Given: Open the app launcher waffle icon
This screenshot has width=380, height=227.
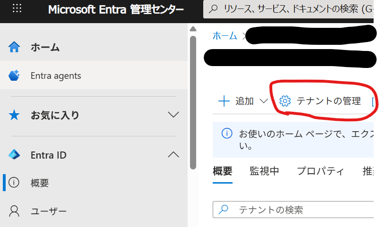Looking at the screenshot, I should point(17,8).
